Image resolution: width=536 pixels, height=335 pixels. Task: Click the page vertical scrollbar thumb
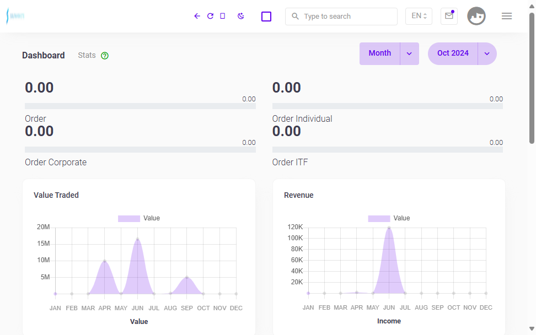point(532,78)
